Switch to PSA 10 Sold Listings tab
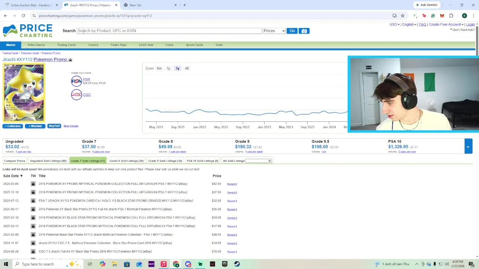 tap(202, 161)
